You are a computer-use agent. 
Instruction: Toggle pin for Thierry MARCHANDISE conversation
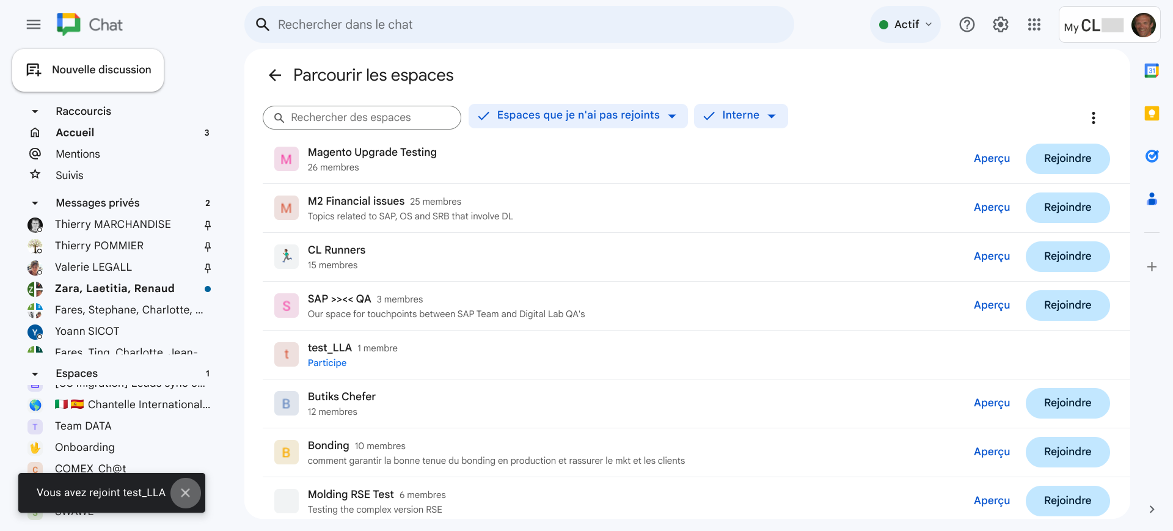(208, 225)
